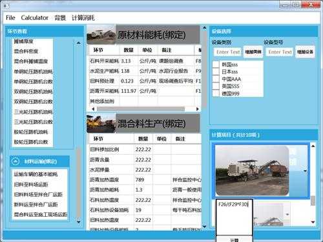Open the 计算消耗 menu
This screenshot has height=242, width=323.
[83, 17]
